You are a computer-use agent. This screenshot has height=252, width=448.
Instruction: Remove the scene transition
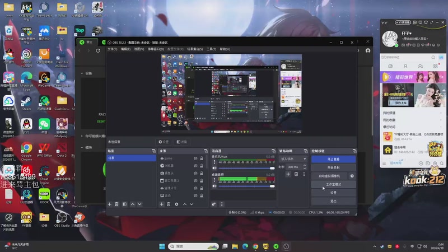(296, 174)
